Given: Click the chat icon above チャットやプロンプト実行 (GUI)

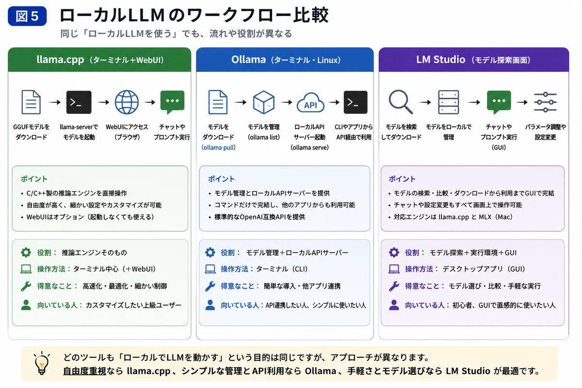Looking at the screenshot, I should click(499, 102).
